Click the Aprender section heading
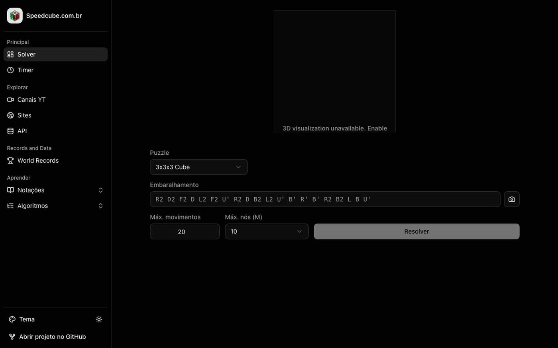This screenshot has height=348, width=558. (19, 178)
